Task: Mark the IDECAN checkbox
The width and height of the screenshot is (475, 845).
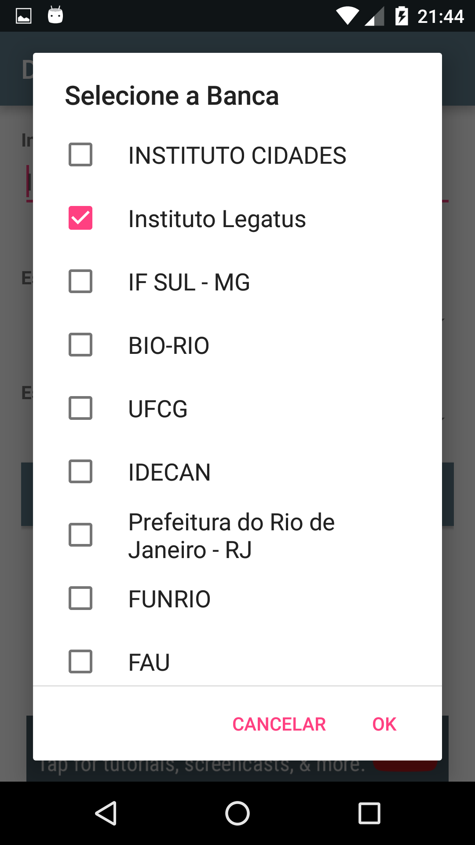Action: pyautogui.click(x=80, y=471)
